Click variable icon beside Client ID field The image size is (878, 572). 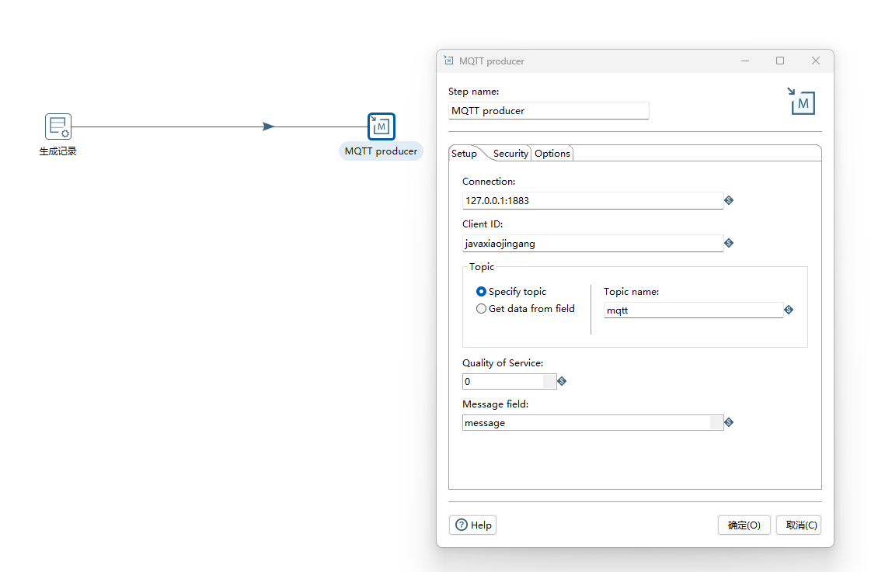(x=729, y=243)
